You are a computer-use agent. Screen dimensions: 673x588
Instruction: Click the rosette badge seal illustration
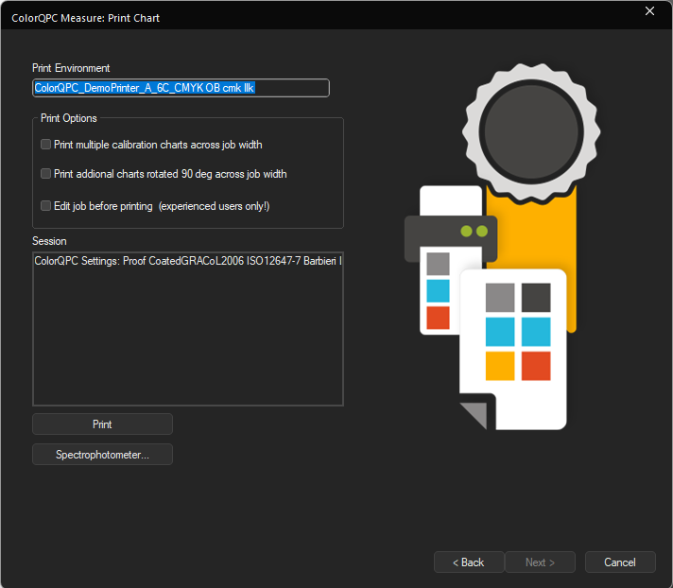(x=531, y=132)
